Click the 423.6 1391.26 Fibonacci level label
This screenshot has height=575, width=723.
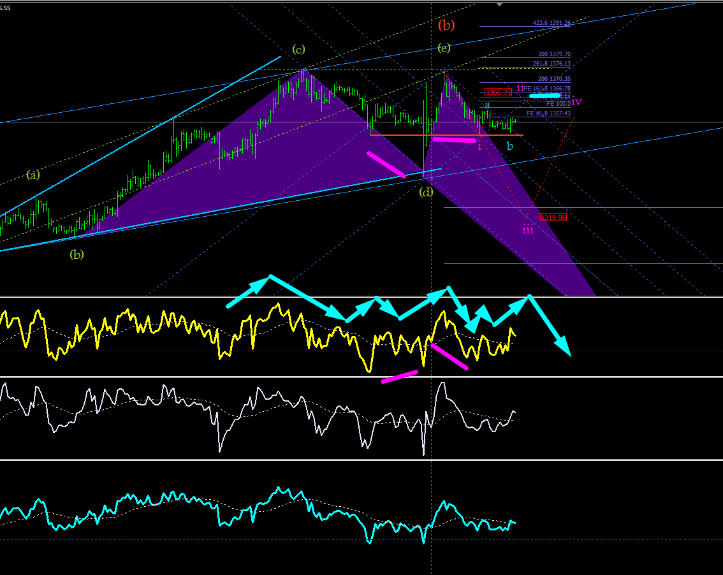pyautogui.click(x=551, y=22)
